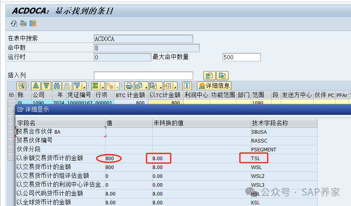Screen dimensions: 351x206
Task: Click technical field name KSL
Action: pos(256,203)
